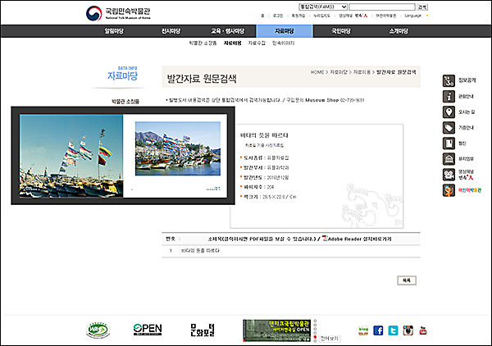Click the Adobe Reader PDF icon
This screenshot has height=346, width=492.
325,238
